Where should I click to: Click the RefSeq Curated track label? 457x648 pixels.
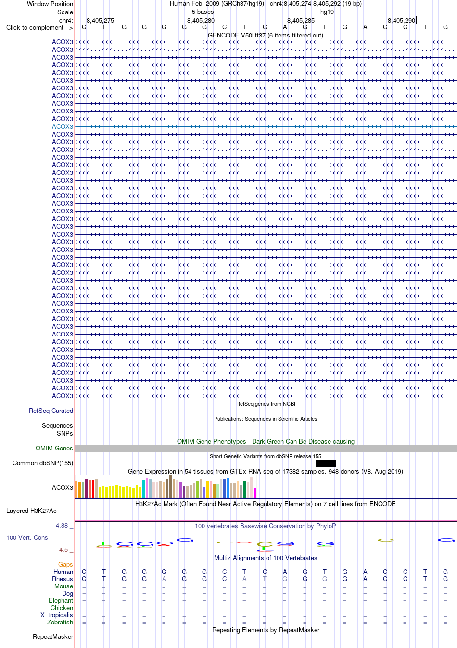click(x=51, y=411)
